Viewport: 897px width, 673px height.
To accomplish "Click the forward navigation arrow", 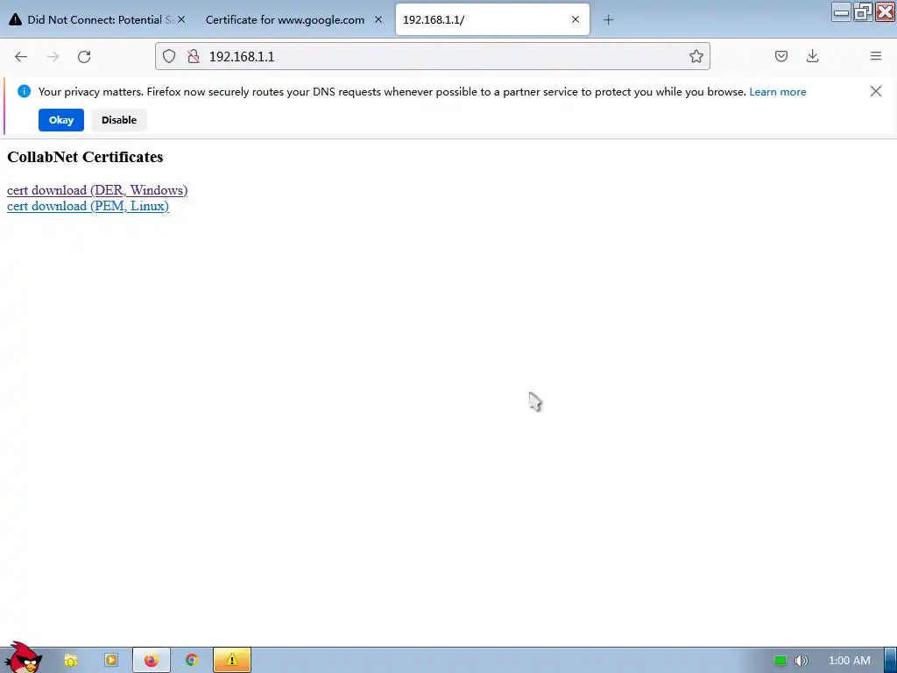I will pyautogui.click(x=53, y=57).
